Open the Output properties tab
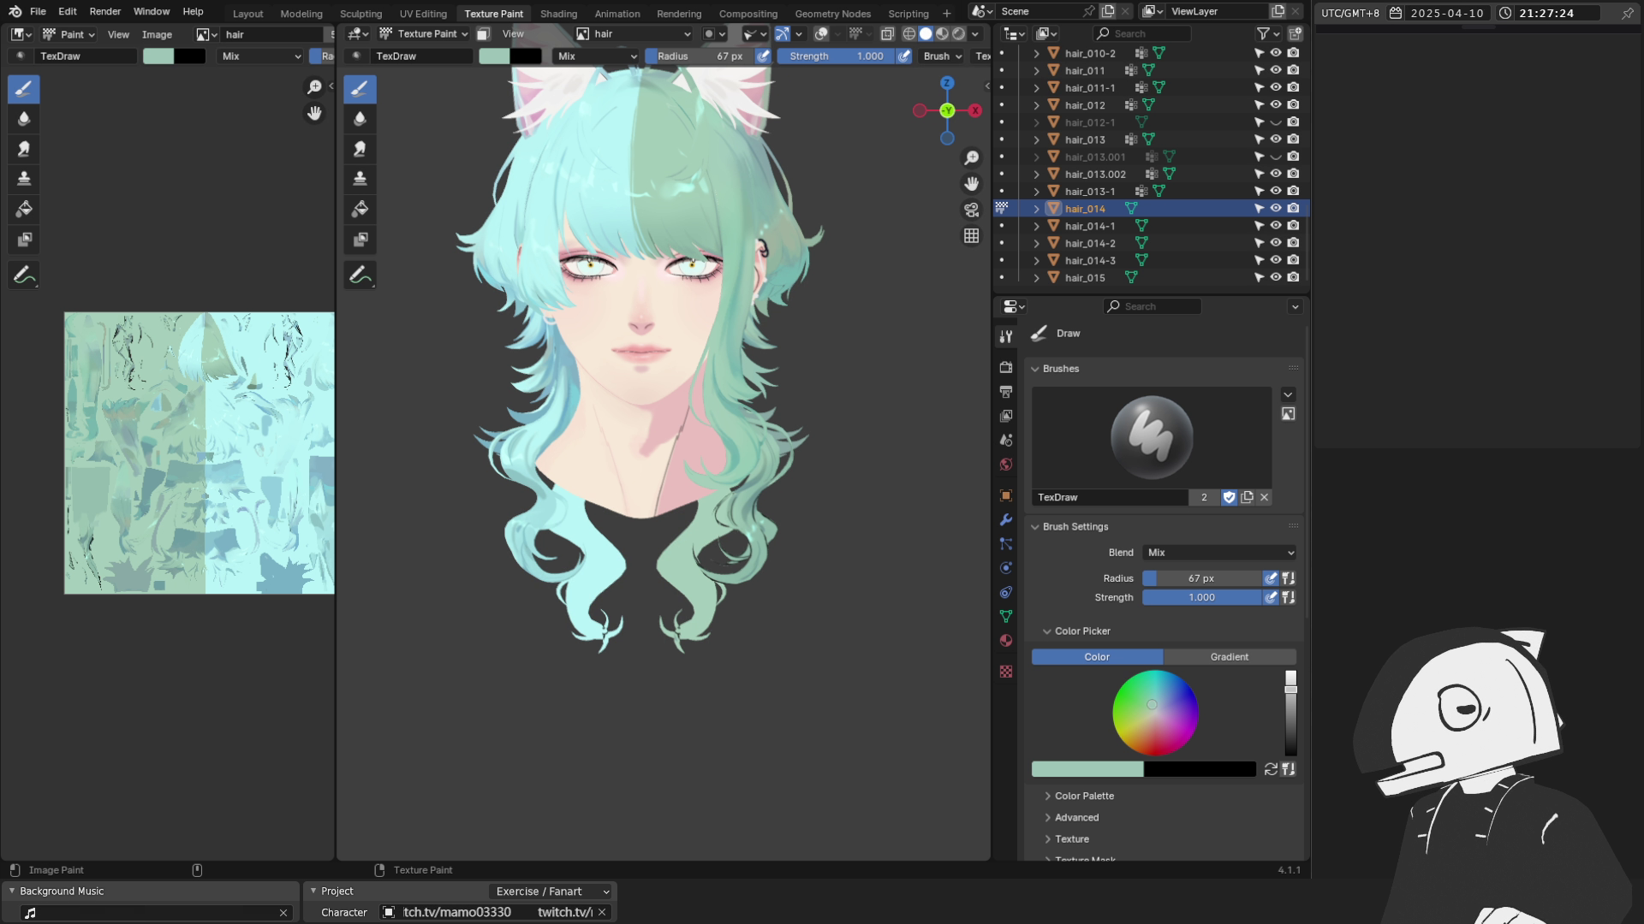Screen dimensions: 1644x924 (1006, 392)
